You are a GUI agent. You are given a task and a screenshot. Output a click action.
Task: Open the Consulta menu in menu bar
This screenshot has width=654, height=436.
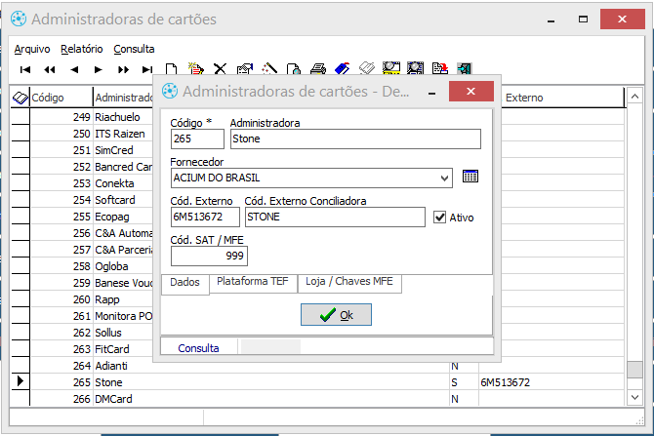[x=134, y=49]
